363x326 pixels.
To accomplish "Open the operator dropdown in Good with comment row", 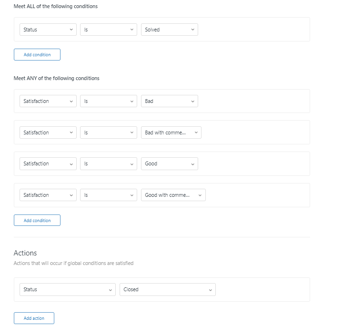I will tap(109, 195).
